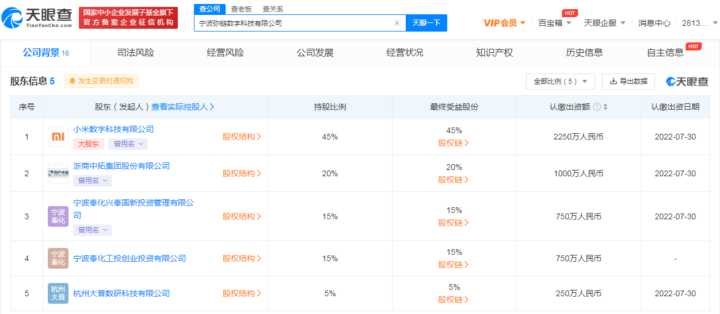Image resolution: width=720 pixels, height=314 pixels.
Task: Open 浙商中拓 company logo thumbnail
Action: (x=58, y=173)
